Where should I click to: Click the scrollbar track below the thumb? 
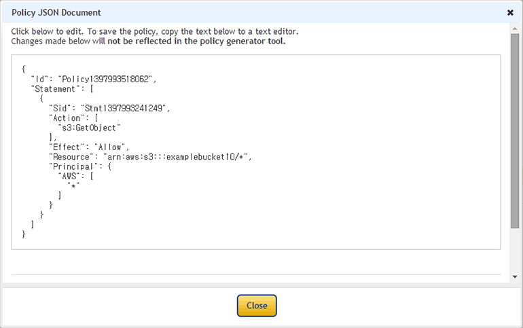515,251
